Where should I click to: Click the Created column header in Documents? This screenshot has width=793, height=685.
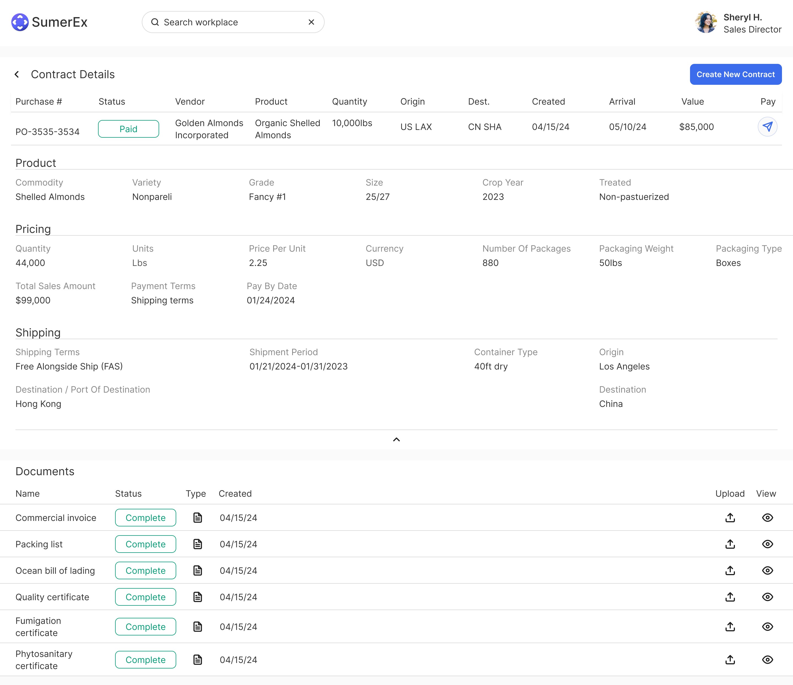(x=235, y=494)
